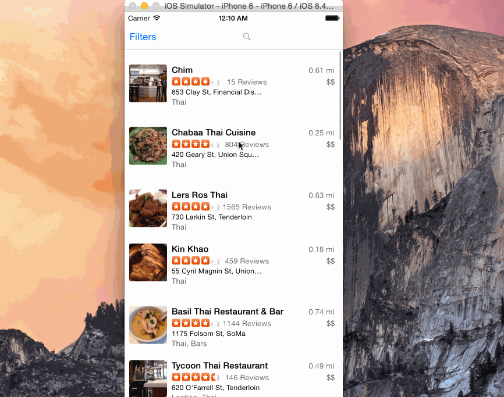Open the Basil Thai Restaurant photo
The image size is (504, 397).
(x=148, y=325)
